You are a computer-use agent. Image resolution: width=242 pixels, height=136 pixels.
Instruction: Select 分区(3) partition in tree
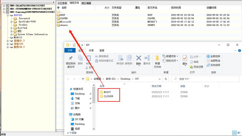(x=18, y=44)
